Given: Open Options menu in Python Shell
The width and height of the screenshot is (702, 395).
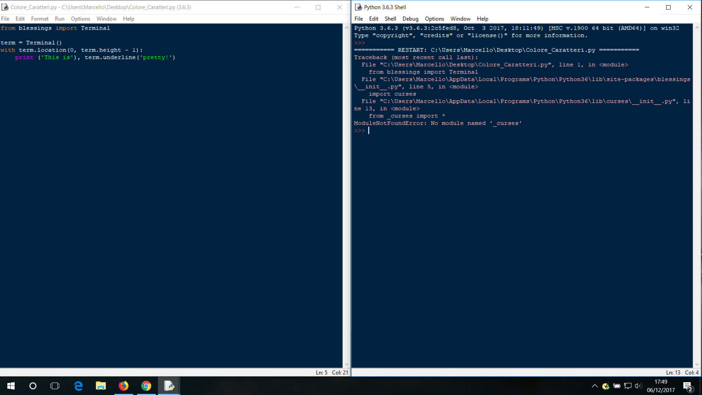Looking at the screenshot, I should coord(434,19).
